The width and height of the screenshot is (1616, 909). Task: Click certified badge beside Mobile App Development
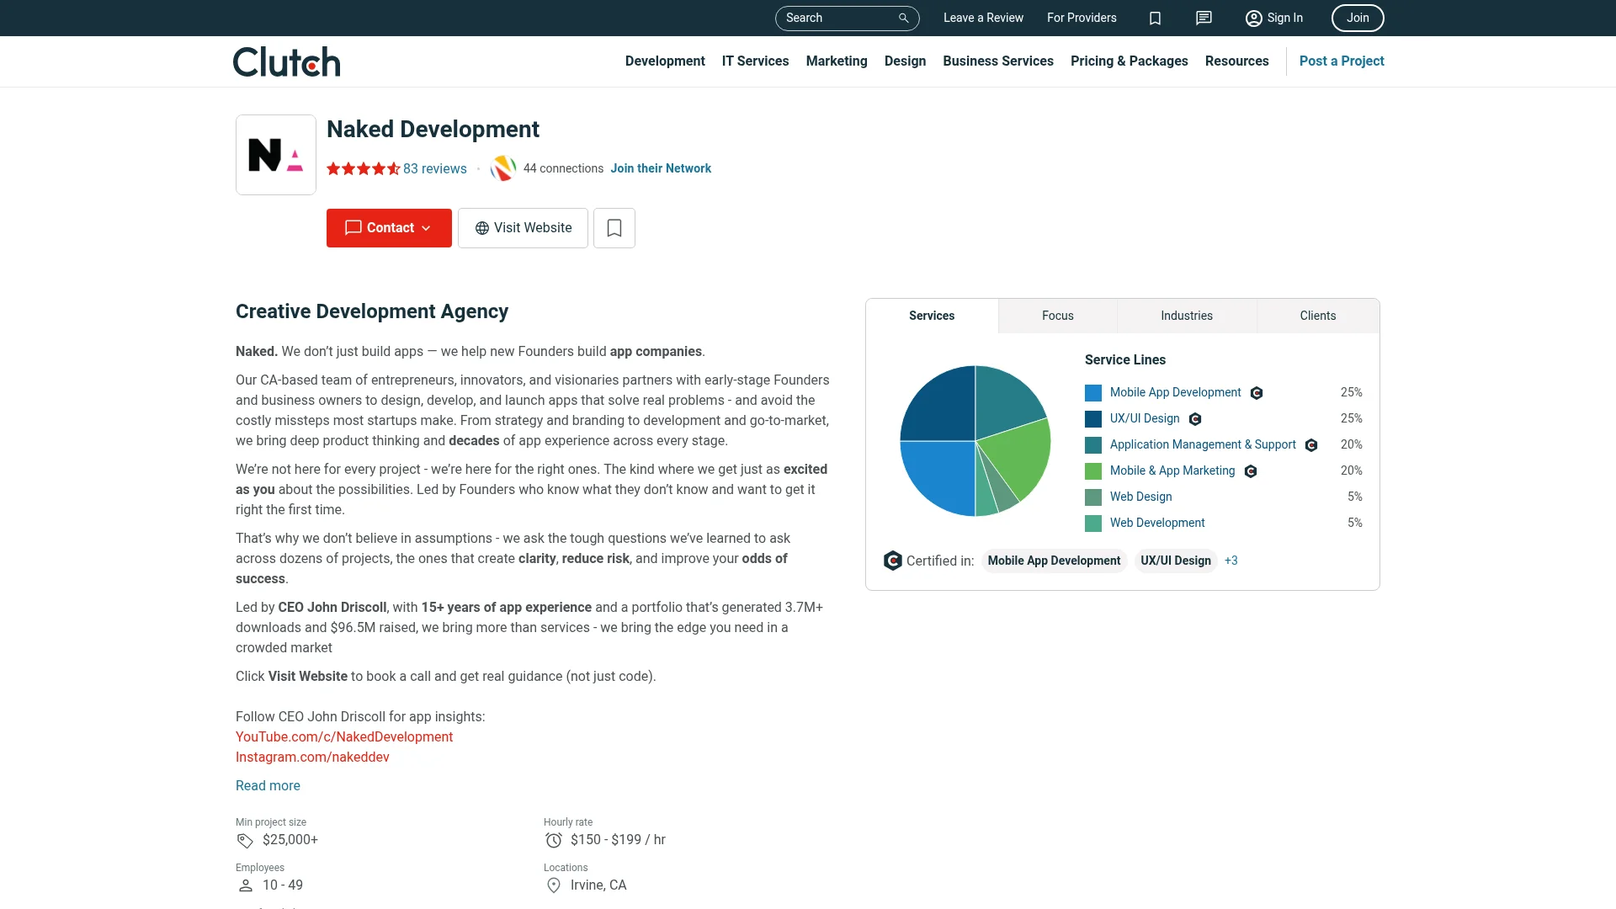click(1257, 393)
